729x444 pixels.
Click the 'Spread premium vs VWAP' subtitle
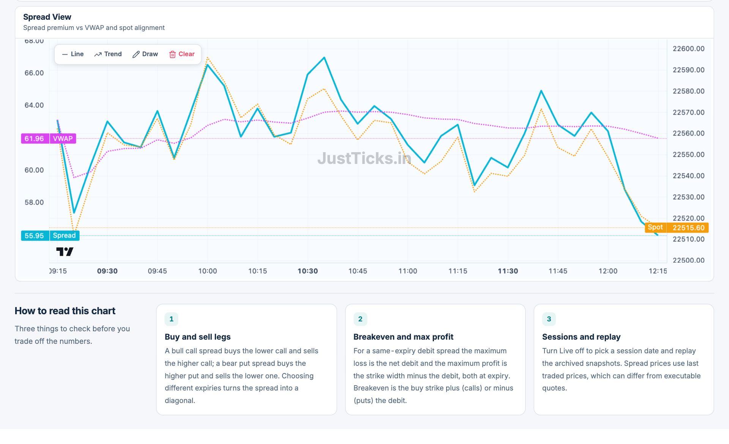(94, 28)
